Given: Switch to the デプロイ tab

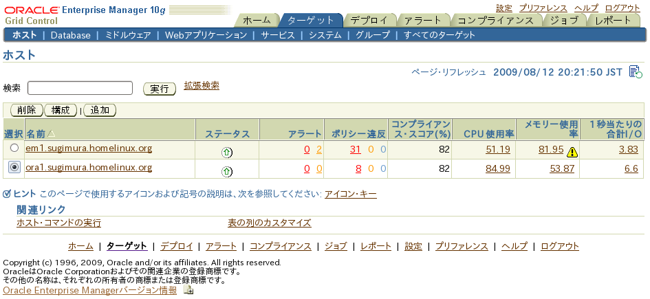Looking at the screenshot, I should (x=369, y=21).
